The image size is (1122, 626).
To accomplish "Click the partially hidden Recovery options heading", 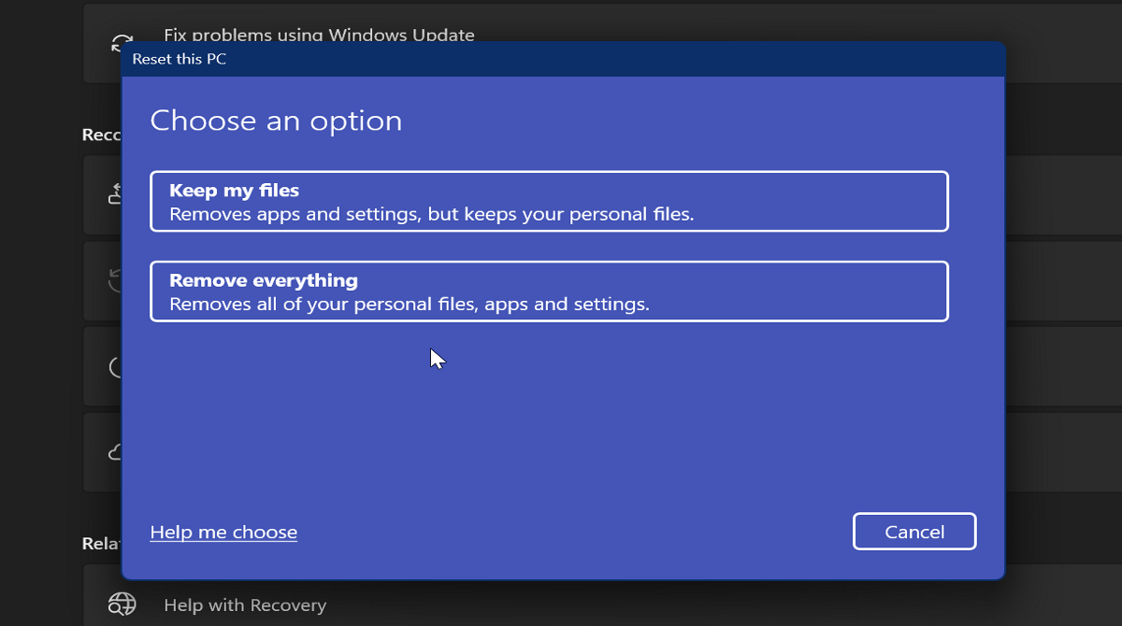I will click(101, 135).
